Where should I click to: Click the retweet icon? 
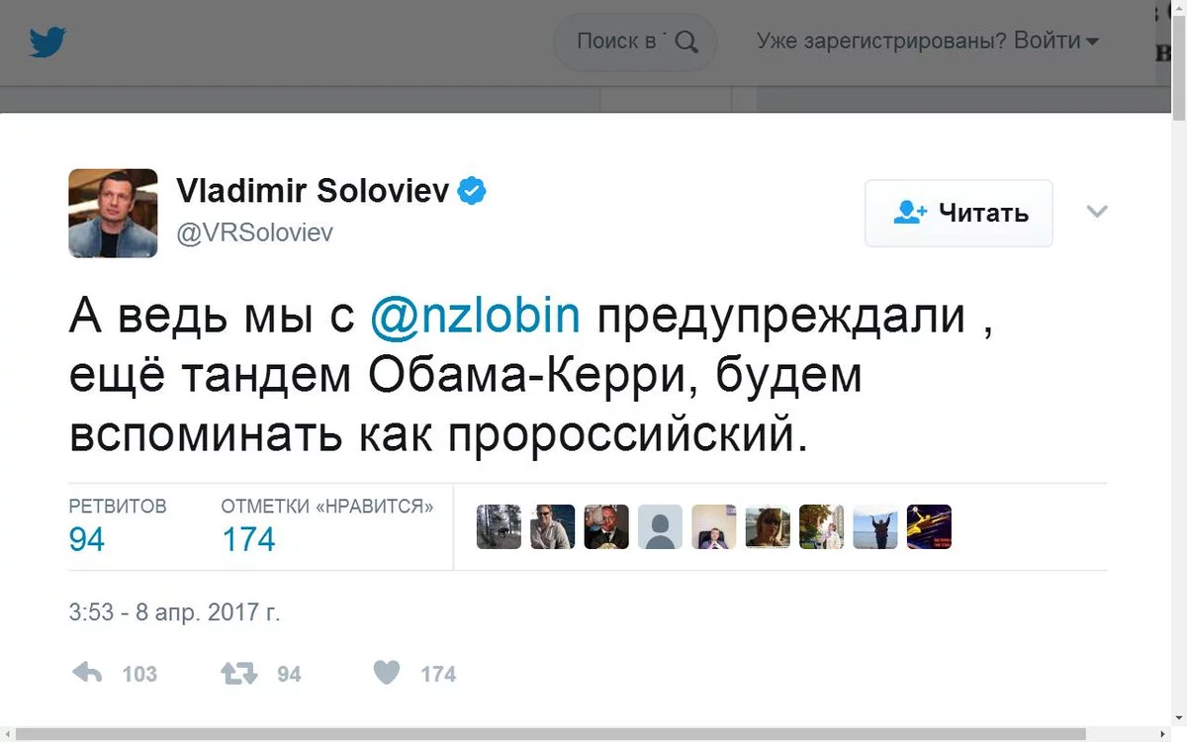[238, 674]
